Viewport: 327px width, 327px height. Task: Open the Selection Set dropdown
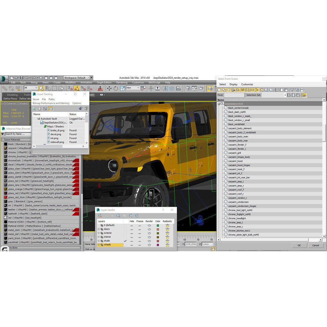click(285, 95)
